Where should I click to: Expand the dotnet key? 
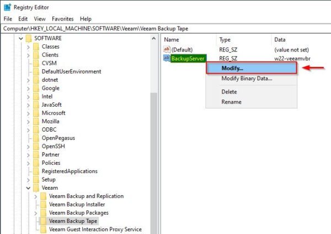[x=28, y=80]
